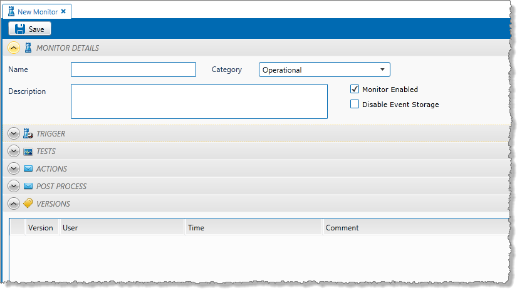The height and width of the screenshot is (293, 522).
Task: Click the Monitor Details rook icon
Action: coord(28,48)
